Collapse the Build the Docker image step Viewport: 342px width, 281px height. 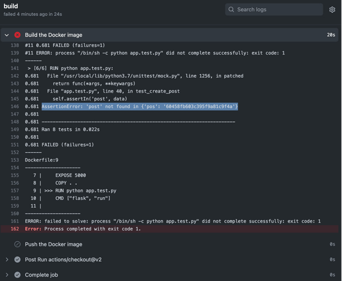[7, 35]
